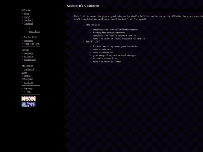Click the 'make a webseries' item
Screen dimensions: 203x152
[103, 53]
